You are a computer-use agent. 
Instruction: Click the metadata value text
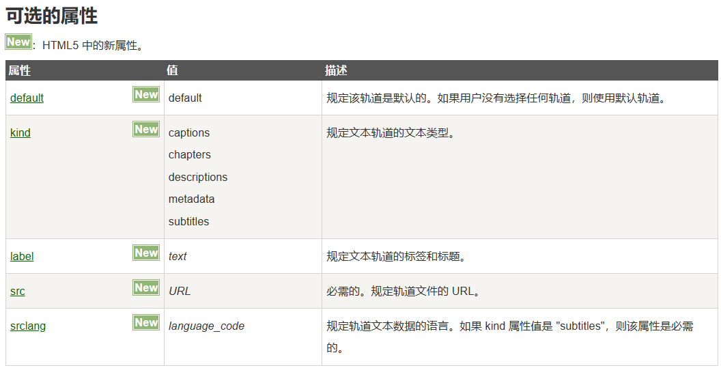click(192, 199)
